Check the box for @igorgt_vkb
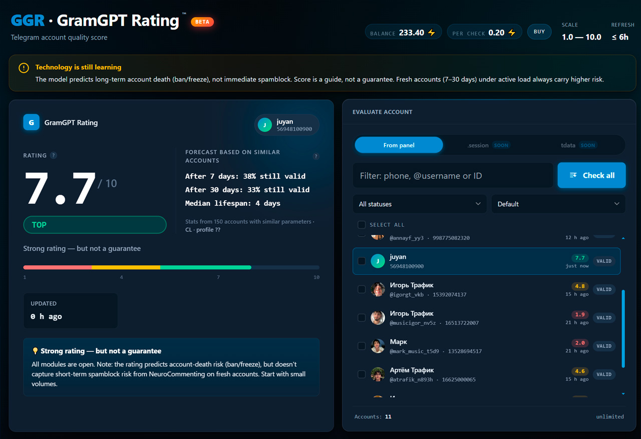Image resolution: width=641 pixels, height=439 pixels. 362,289
